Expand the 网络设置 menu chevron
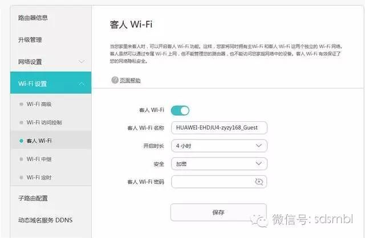The height and width of the screenshot is (238, 365). [x=82, y=61]
